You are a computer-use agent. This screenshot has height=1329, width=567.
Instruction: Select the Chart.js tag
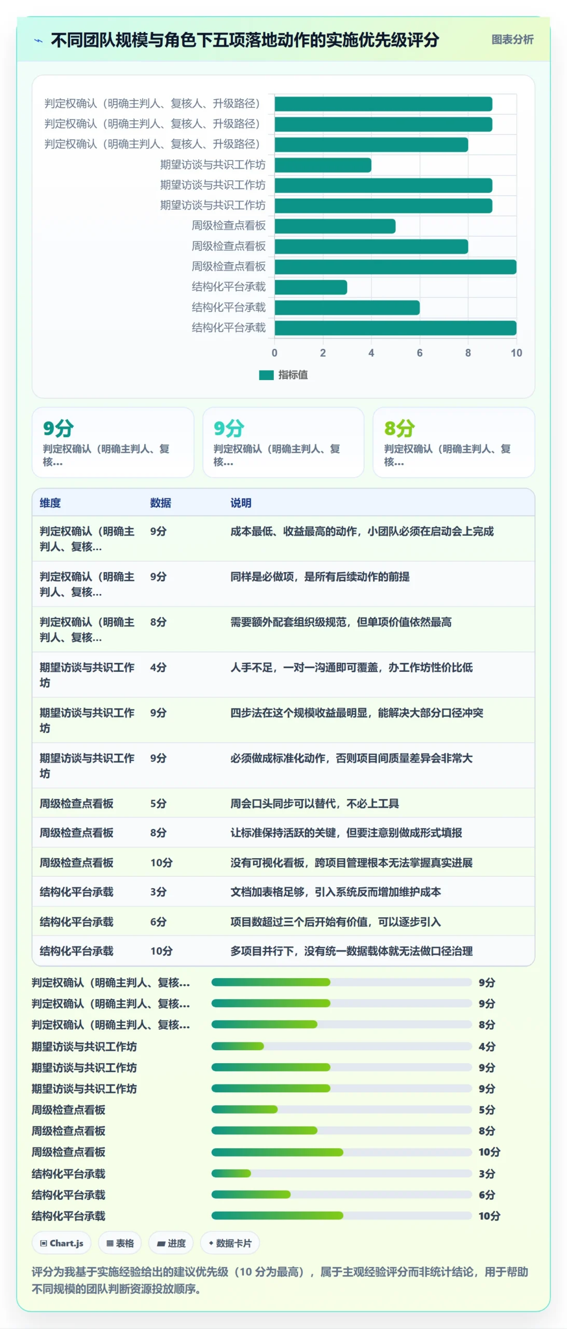pos(61,1243)
